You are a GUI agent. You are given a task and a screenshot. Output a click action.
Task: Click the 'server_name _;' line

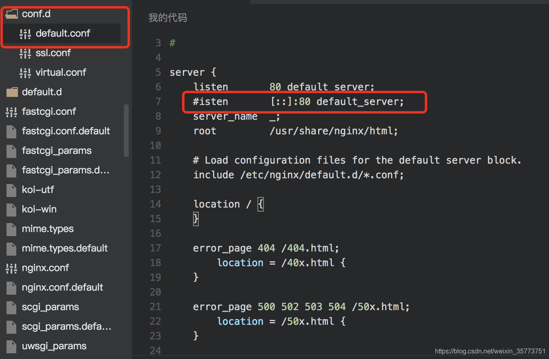click(237, 116)
